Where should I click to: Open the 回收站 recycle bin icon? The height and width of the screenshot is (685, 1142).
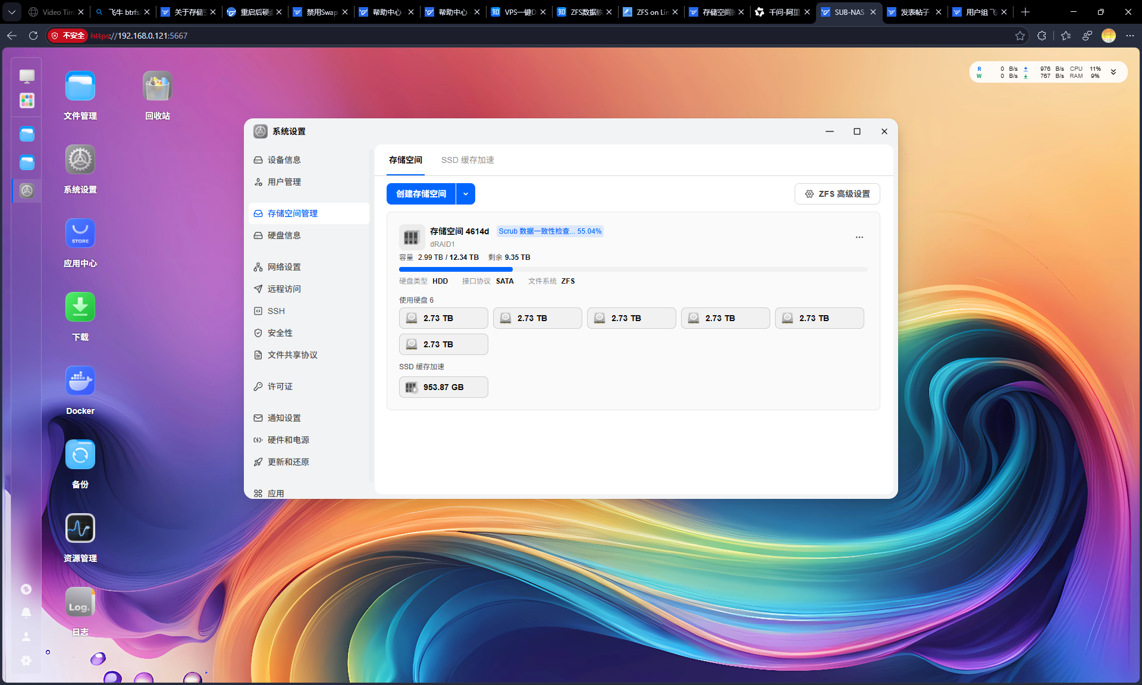pyautogui.click(x=158, y=86)
